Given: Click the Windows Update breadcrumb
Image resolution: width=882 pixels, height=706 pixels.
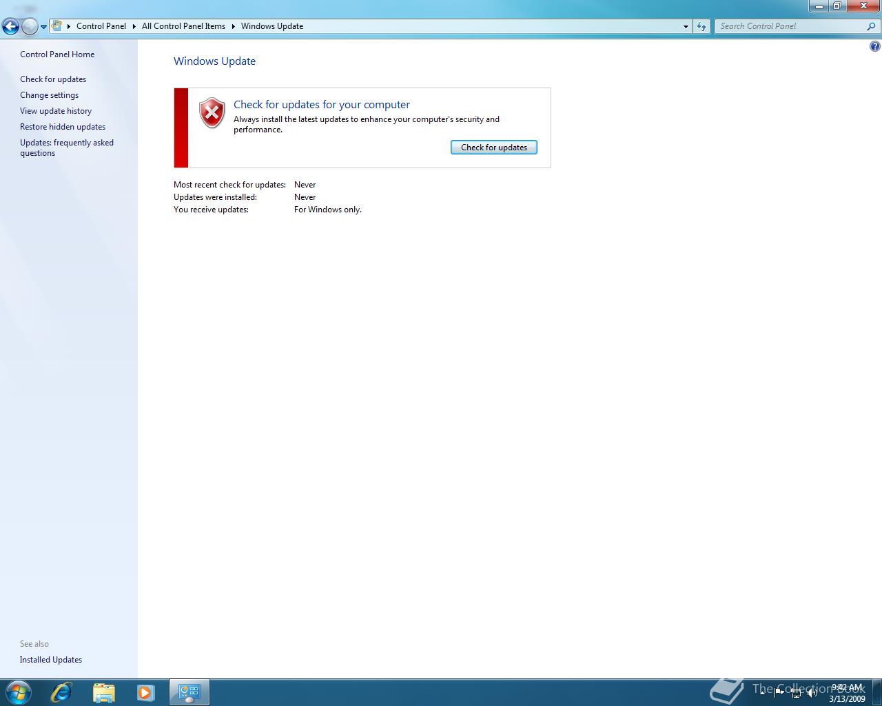Looking at the screenshot, I should click(x=272, y=26).
